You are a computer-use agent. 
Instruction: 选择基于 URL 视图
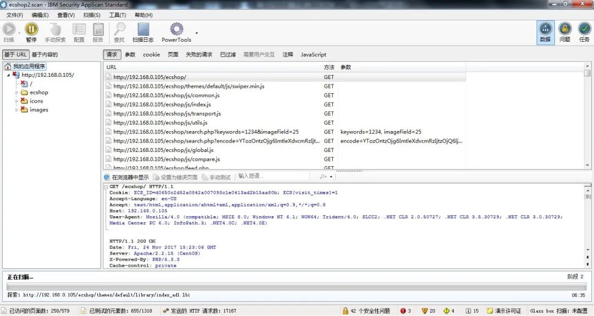pyautogui.click(x=16, y=54)
